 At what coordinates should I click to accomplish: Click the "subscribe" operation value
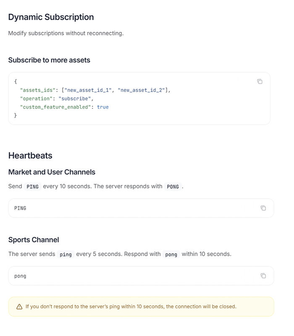(x=75, y=98)
